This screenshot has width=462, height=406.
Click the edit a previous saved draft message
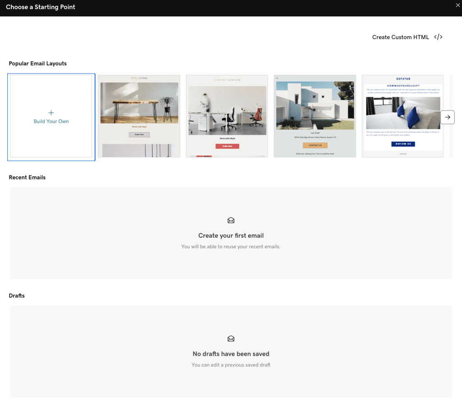point(231,365)
